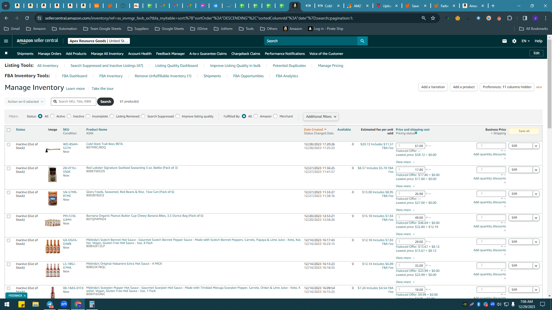
Task: Check the Glory Foods Red Beans row checkbox
Action: coord(9,193)
